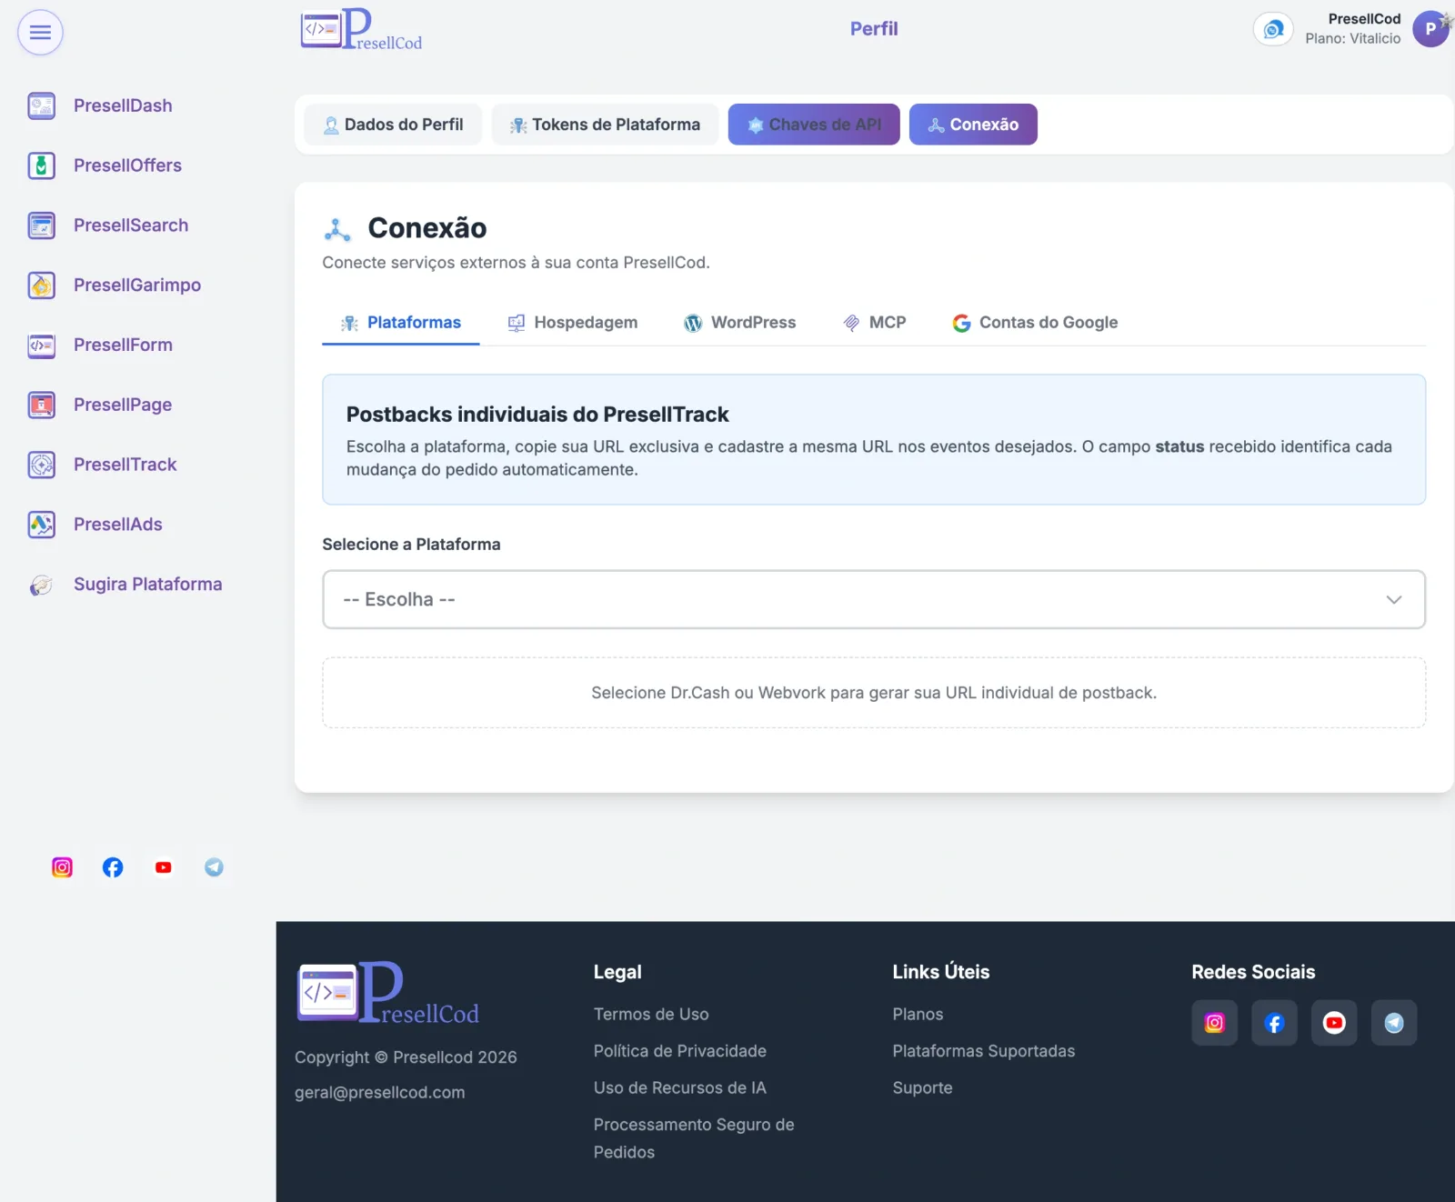Open the Tokens de Plataforma section
Image resolution: width=1455 pixels, height=1202 pixels.
(605, 125)
